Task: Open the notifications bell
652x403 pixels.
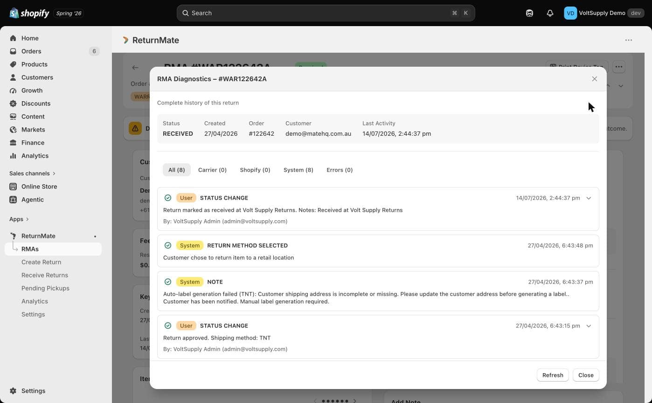Action: (550, 13)
